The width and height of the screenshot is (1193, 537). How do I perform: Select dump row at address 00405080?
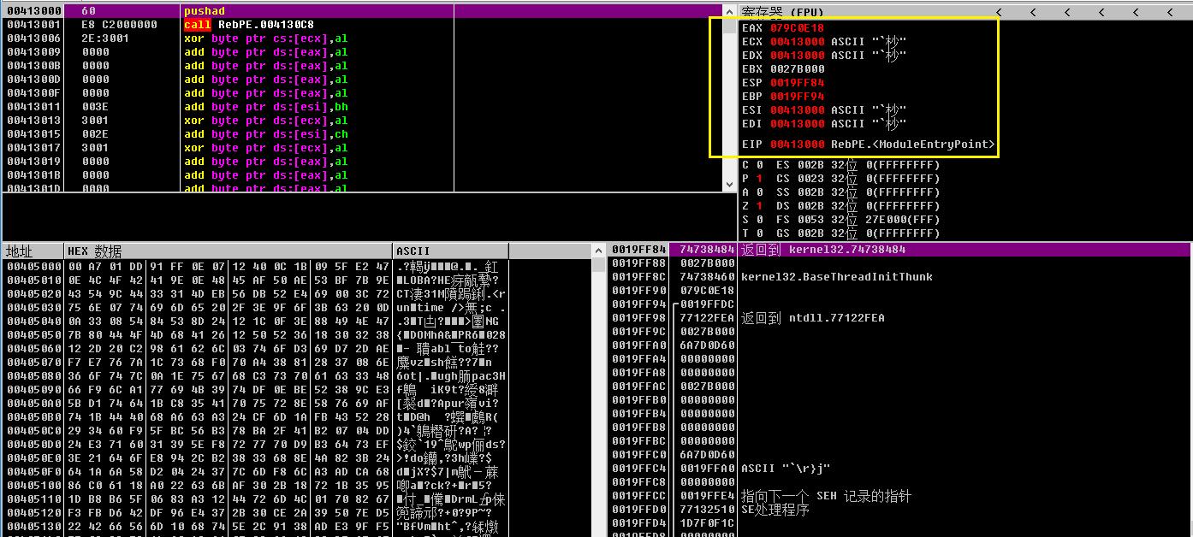pos(256,376)
